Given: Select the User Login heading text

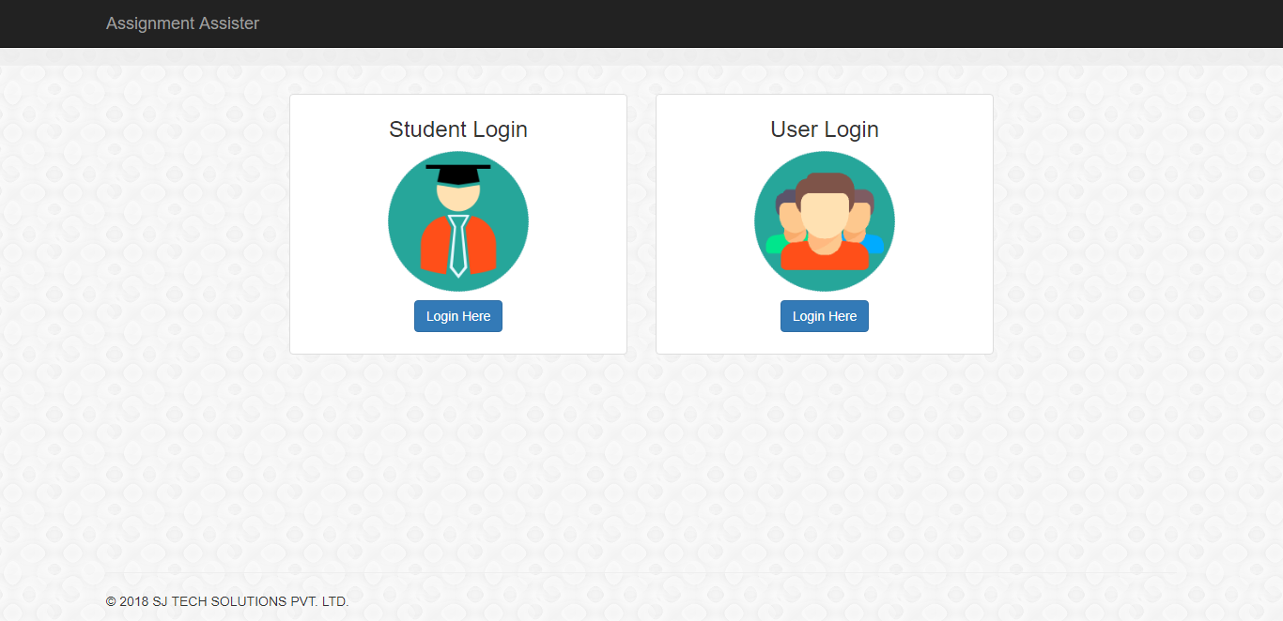Looking at the screenshot, I should (x=825, y=129).
